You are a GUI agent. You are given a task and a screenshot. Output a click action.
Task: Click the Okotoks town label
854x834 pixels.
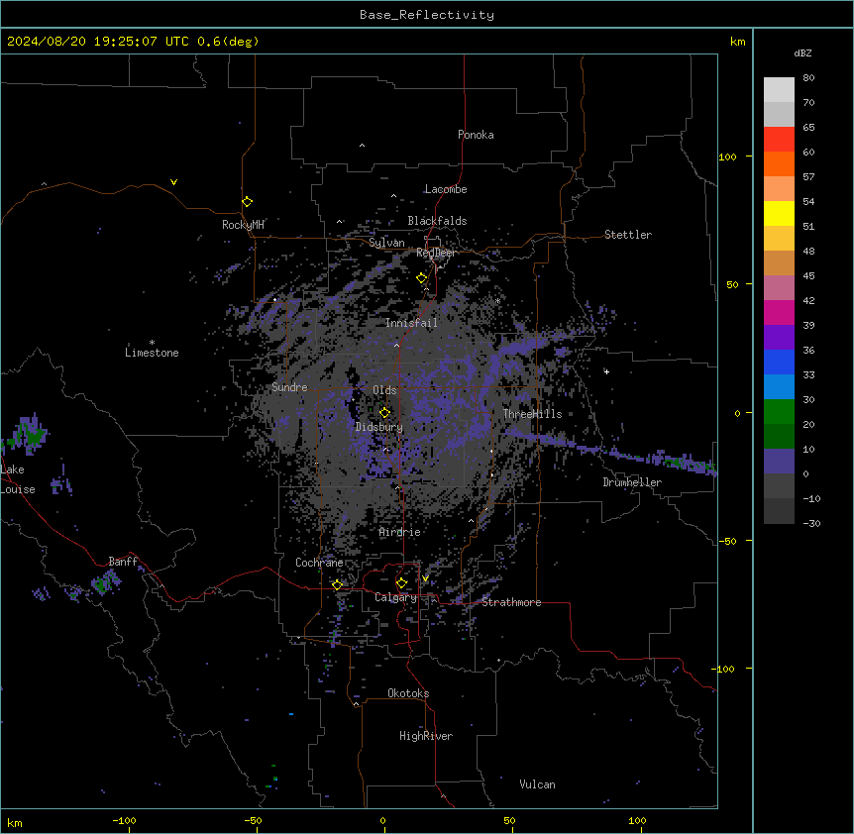(x=408, y=693)
